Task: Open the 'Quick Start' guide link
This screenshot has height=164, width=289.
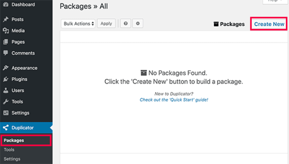Action: pos(174,100)
